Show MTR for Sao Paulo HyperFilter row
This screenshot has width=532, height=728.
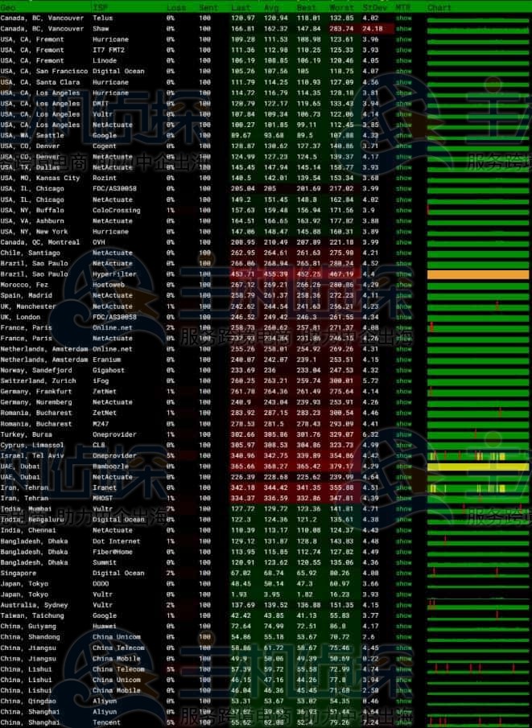click(403, 274)
